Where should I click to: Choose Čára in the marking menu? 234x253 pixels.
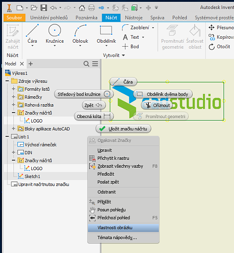[123, 82]
